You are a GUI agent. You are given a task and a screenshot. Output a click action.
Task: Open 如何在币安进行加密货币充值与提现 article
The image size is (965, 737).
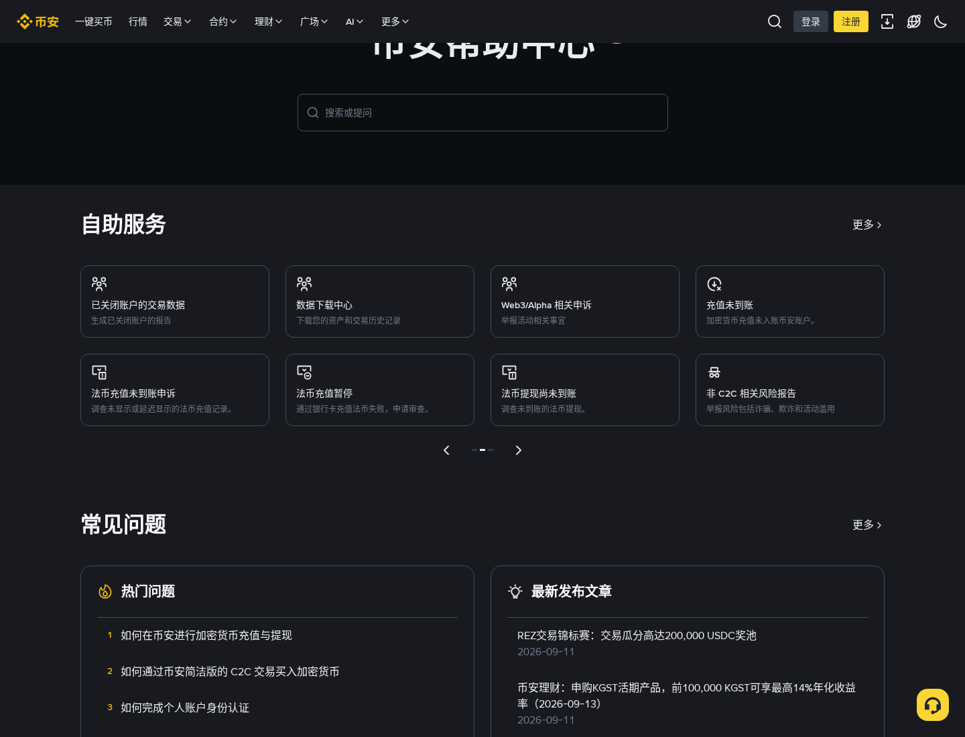206,635
